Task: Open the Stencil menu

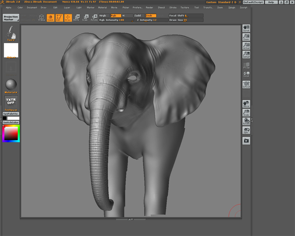Action: click(161, 7)
